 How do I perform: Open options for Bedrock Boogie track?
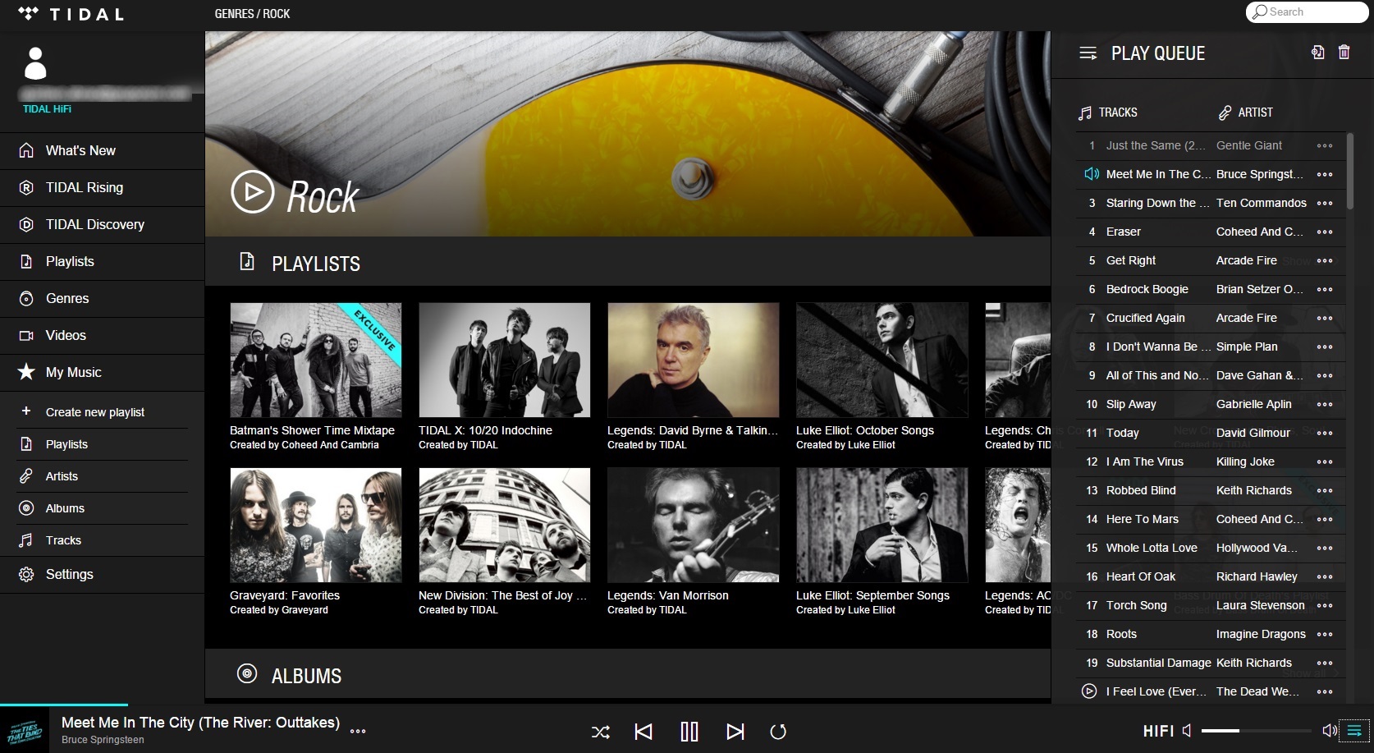(1325, 289)
